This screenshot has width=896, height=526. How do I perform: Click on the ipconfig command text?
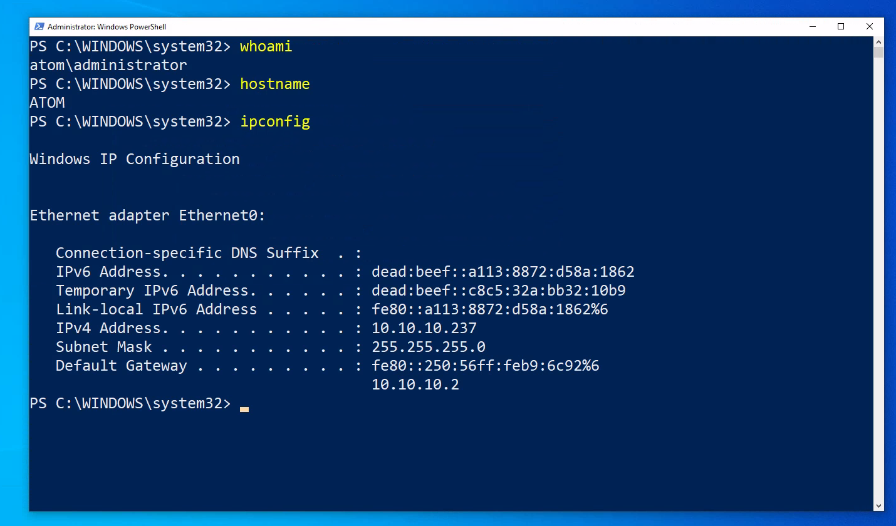point(275,121)
